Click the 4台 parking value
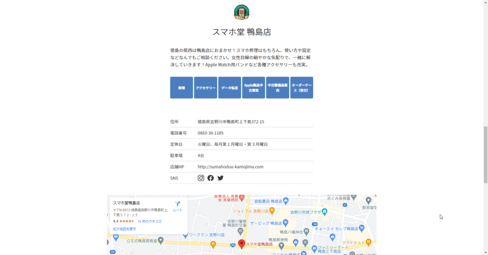 click(201, 155)
